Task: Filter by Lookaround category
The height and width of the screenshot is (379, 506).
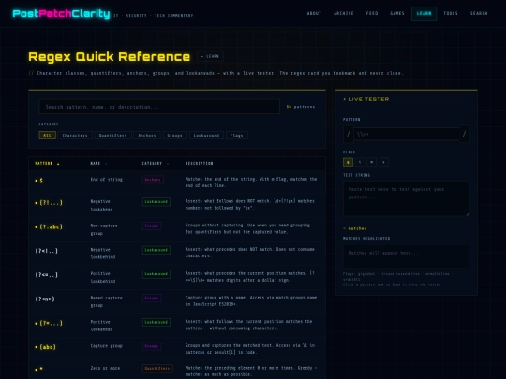Action: (206, 136)
